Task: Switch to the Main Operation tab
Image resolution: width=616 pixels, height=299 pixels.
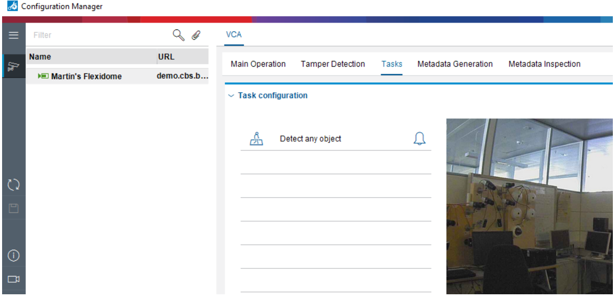Action: click(258, 64)
